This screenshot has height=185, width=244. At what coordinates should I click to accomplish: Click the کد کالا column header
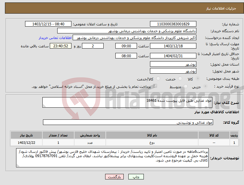tap(214, 135)
